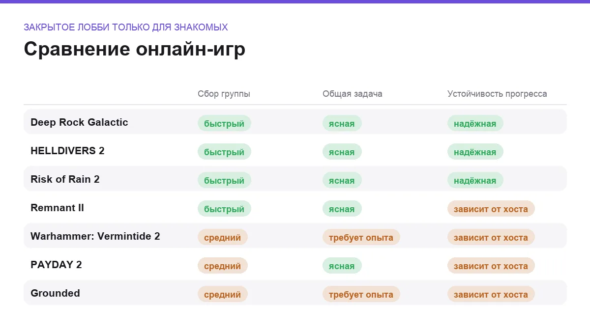Click 'надёжная' badge in HELLDIVERS 2 row

coord(475,152)
